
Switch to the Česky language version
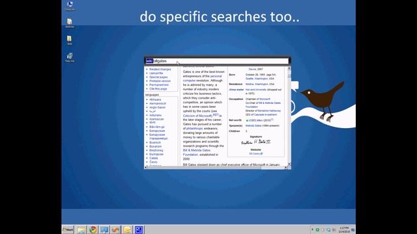click(x=154, y=162)
